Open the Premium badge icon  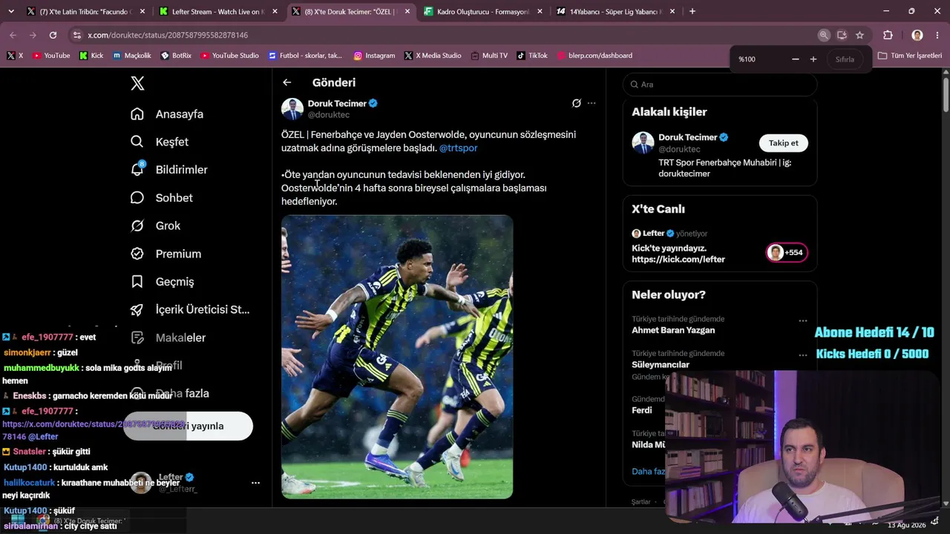click(137, 254)
